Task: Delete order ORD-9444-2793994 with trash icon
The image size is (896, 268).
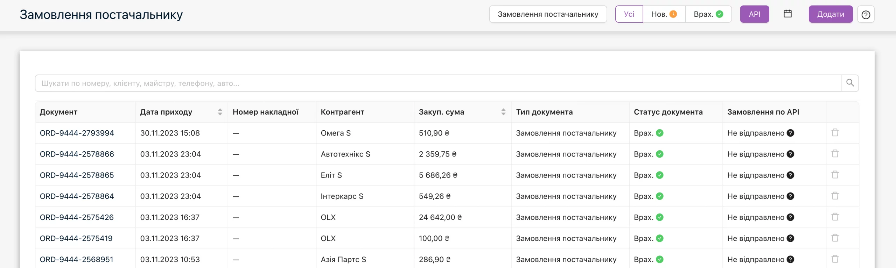Action: pyautogui.click(x=835, y=133)
